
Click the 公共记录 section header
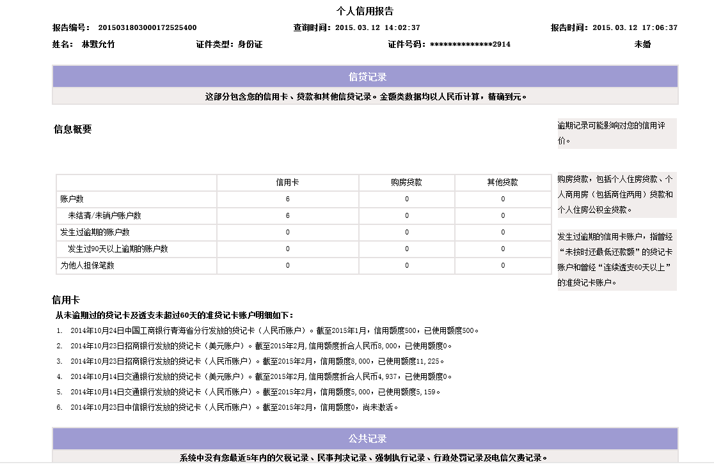[365, 439]
